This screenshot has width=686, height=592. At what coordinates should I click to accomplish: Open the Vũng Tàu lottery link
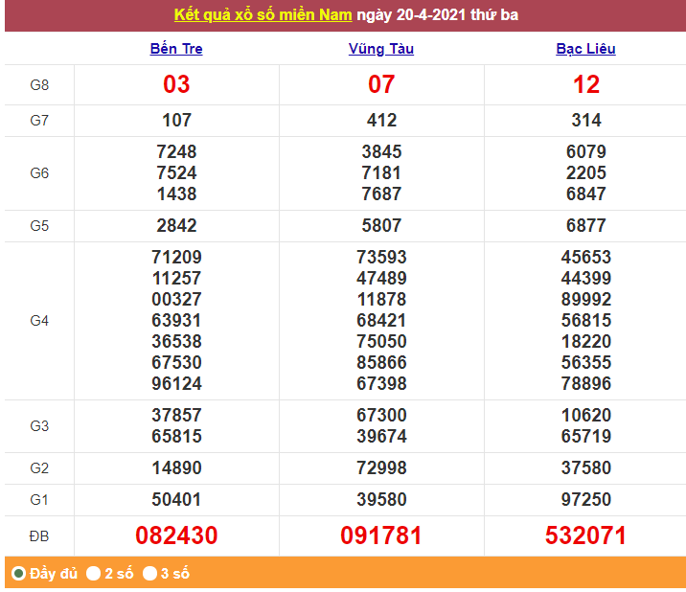tap(381, 49)
